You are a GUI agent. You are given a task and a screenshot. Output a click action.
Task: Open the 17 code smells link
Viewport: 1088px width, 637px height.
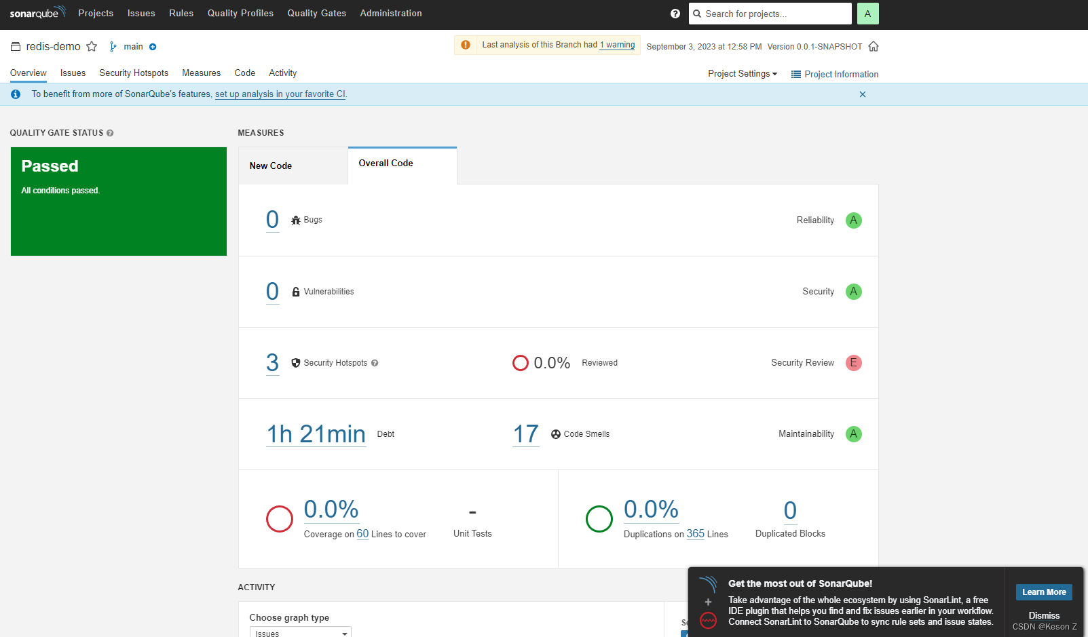coord(526,434)
